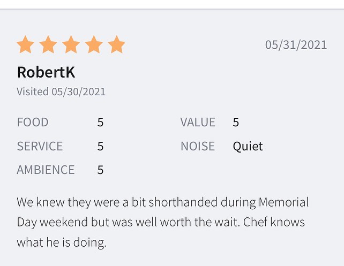This screenshot has height=266, width=344.
Task: Click the fourth orange rating star
Action: [x=94, y=45]
